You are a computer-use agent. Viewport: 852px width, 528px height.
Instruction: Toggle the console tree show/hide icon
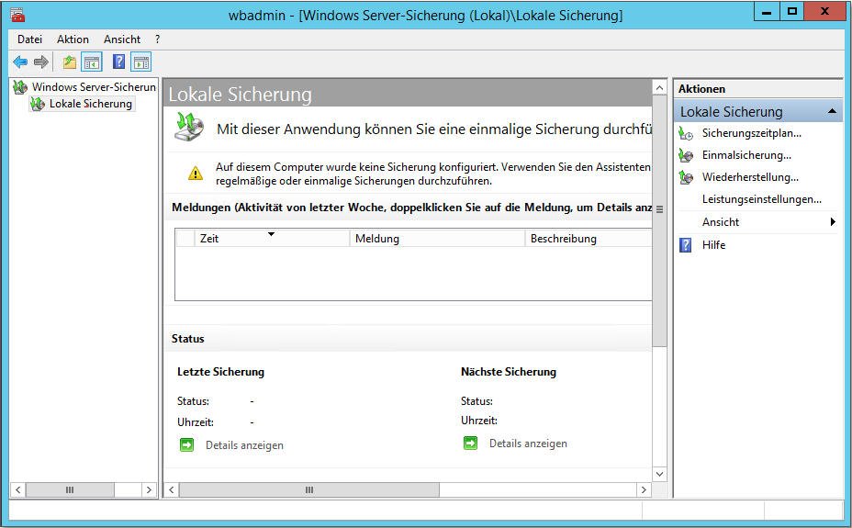tap(91, 62)
